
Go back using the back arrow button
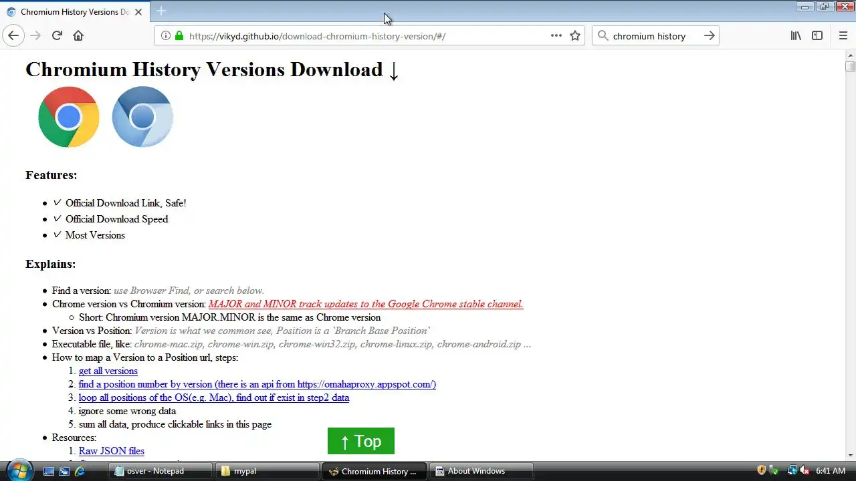coord(13,35)
